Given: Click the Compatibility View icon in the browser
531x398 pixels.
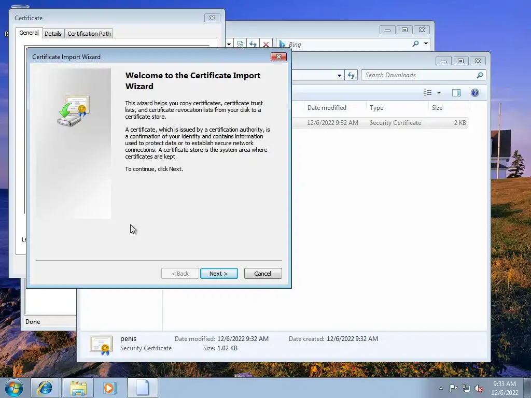Looking at the screenshot, I should point(240,45).
